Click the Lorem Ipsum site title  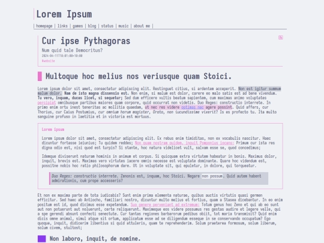coord(64,14)
